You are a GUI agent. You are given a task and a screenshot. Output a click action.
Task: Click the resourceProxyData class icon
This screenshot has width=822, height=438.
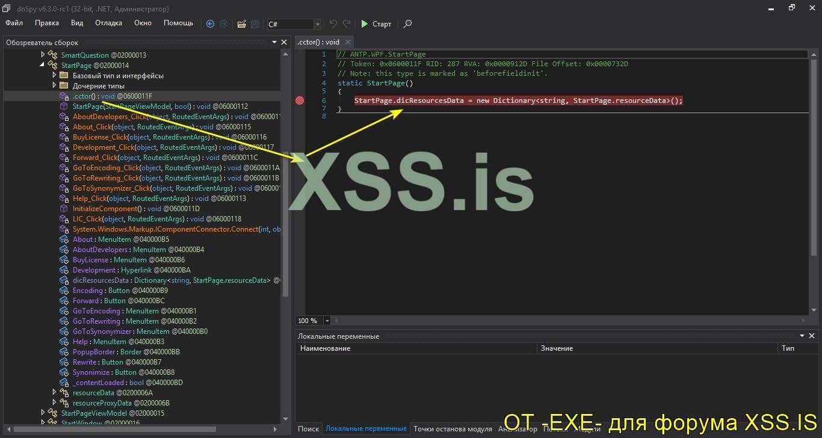(64, 403)
